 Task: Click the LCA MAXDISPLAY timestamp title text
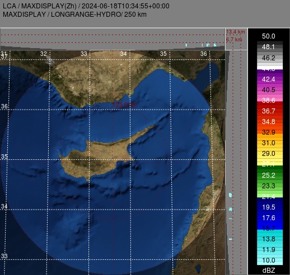(x=86, y=6)
